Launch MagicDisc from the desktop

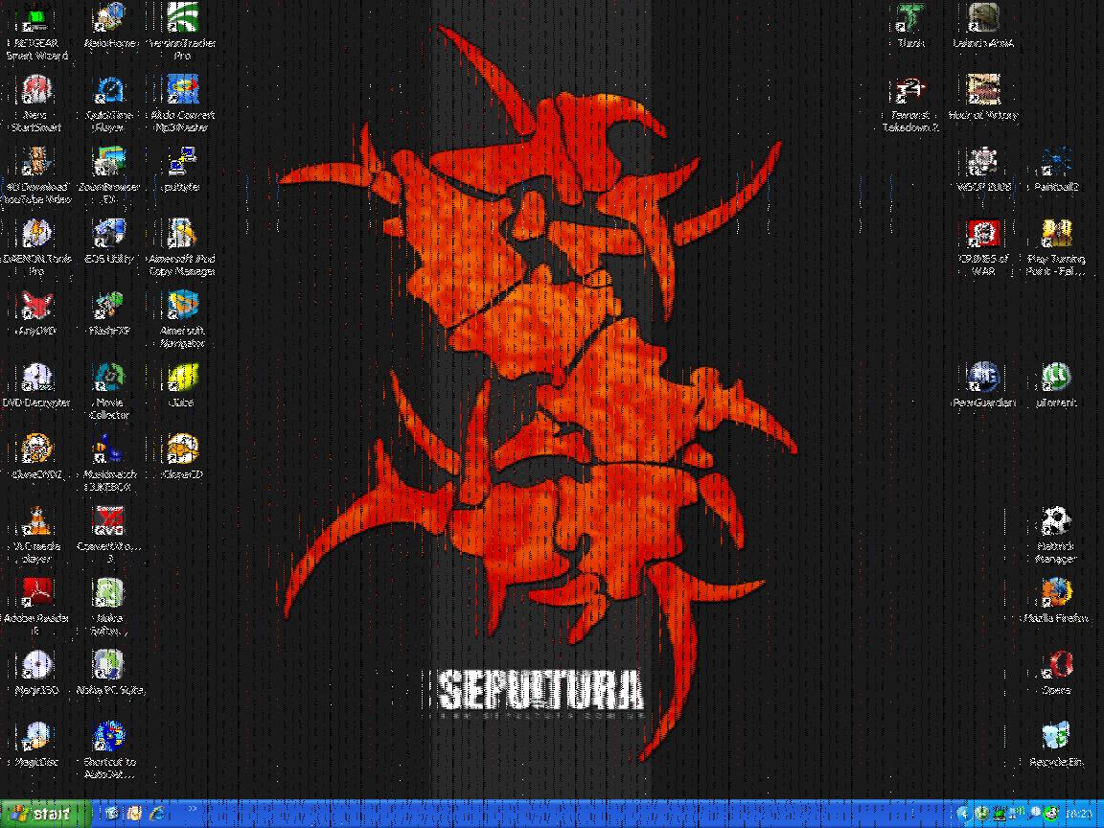point(35,745)
